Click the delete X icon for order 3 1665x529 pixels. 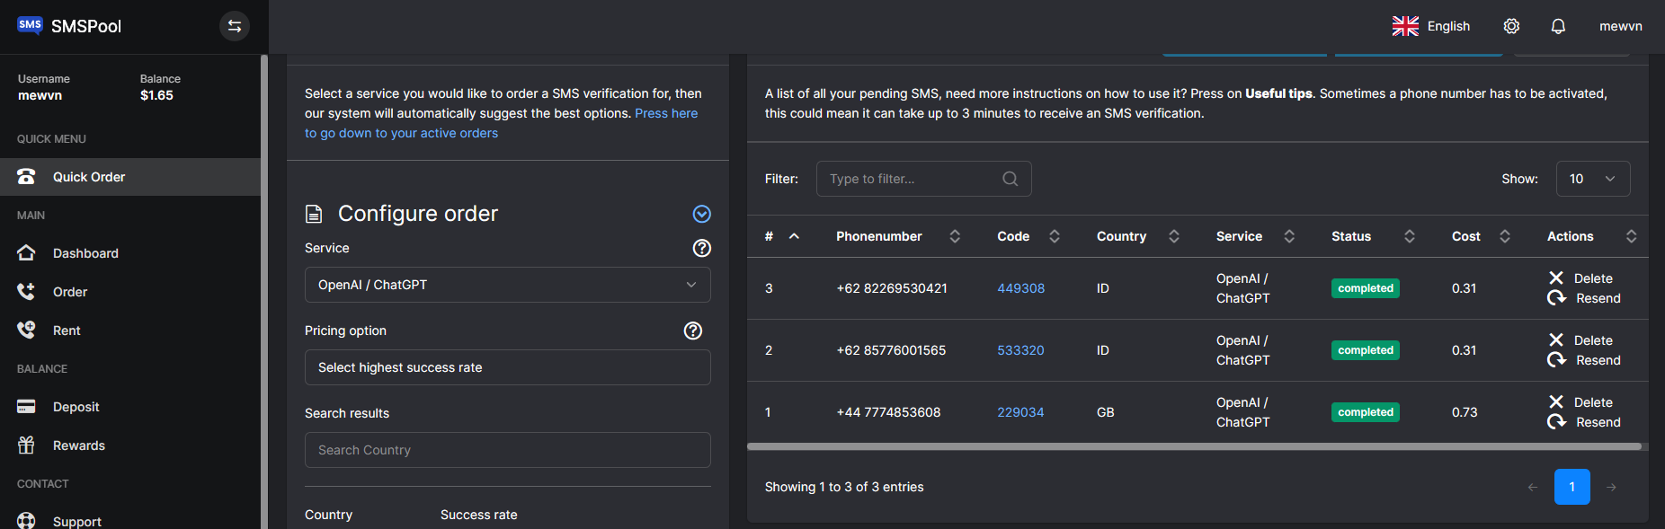click(x=1556, y=278)
